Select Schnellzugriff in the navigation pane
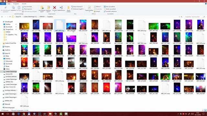Image resolution: width=207 pixels, height=116 pixels. tap(9, 22)
